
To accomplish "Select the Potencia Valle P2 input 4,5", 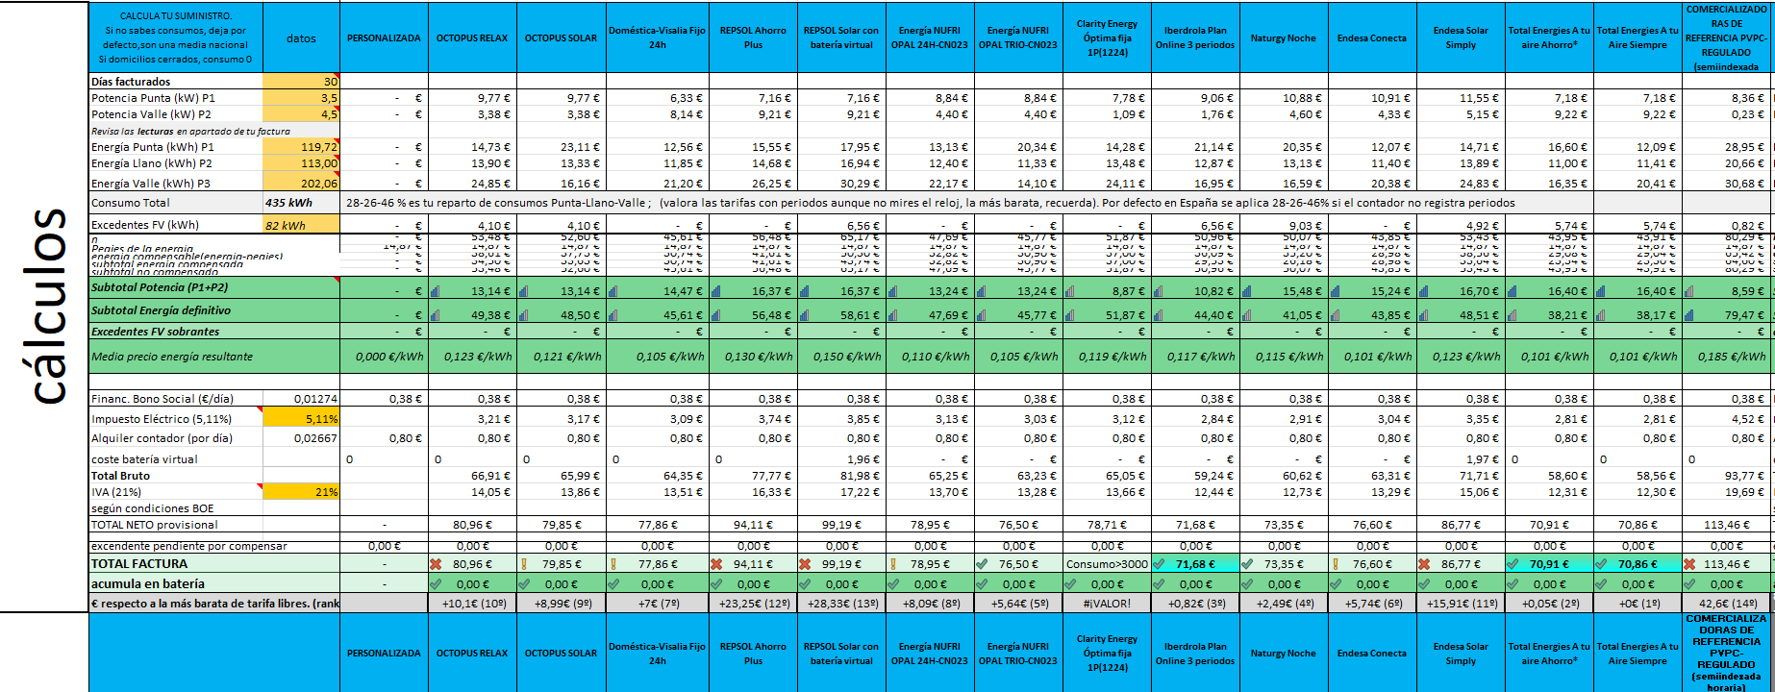I will 301,114.
